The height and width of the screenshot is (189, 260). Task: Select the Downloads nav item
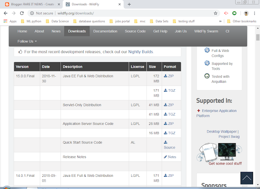[77, 31]
